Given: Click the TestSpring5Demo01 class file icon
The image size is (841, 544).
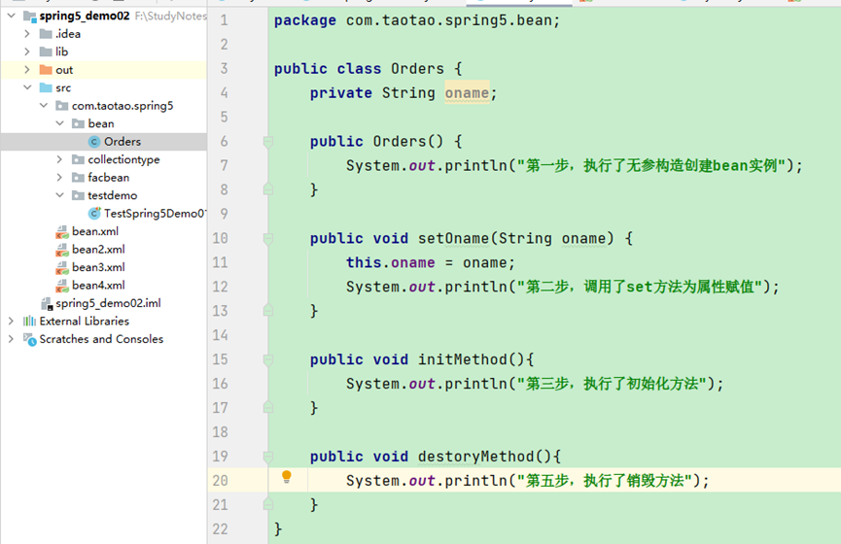Looking at the screenshot, I should pos(94,214).
